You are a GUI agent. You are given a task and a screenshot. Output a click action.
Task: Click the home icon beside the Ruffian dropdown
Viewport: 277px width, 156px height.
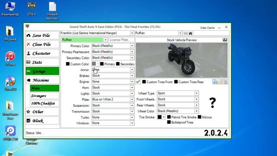190,33
